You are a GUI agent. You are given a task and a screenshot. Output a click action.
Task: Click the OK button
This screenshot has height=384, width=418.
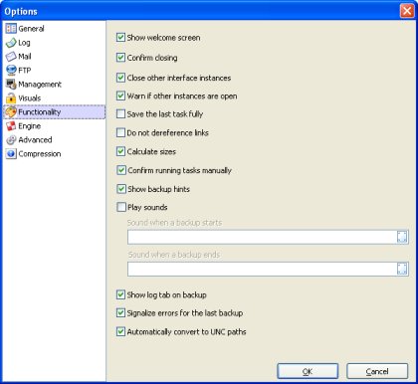click(x=308, y=371)
